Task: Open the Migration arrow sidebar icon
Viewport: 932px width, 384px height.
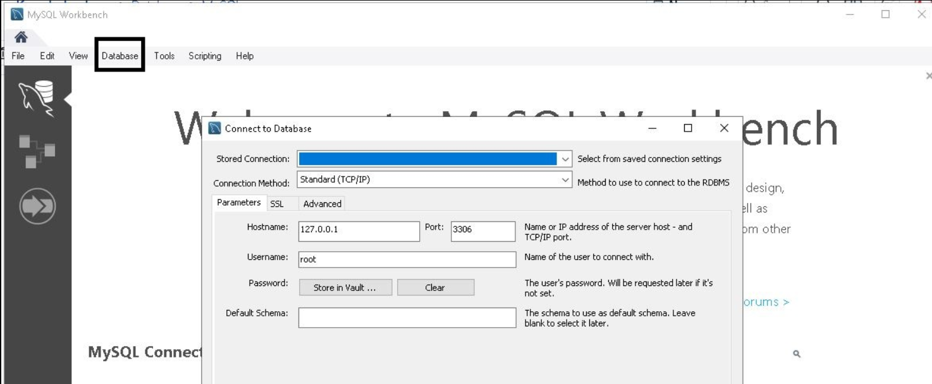Action: pos(37,206)
